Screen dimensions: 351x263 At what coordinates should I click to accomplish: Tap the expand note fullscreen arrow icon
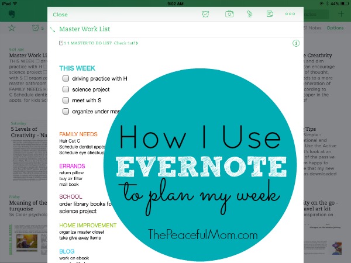point(53,30)
